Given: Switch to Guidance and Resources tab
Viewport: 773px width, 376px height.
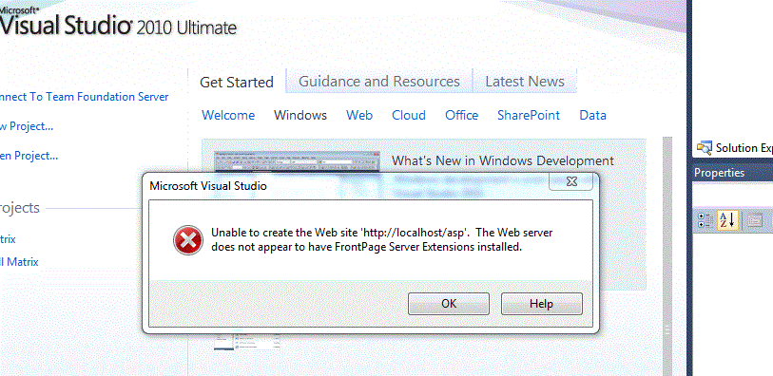Looking at the screenshot, I should (x=379, y=82).
